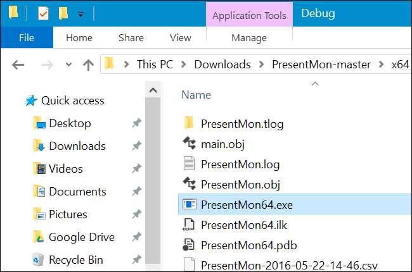This screenshot has height=272, width=412.
Task: Open the File menu
Action: [x=27, y=37]
